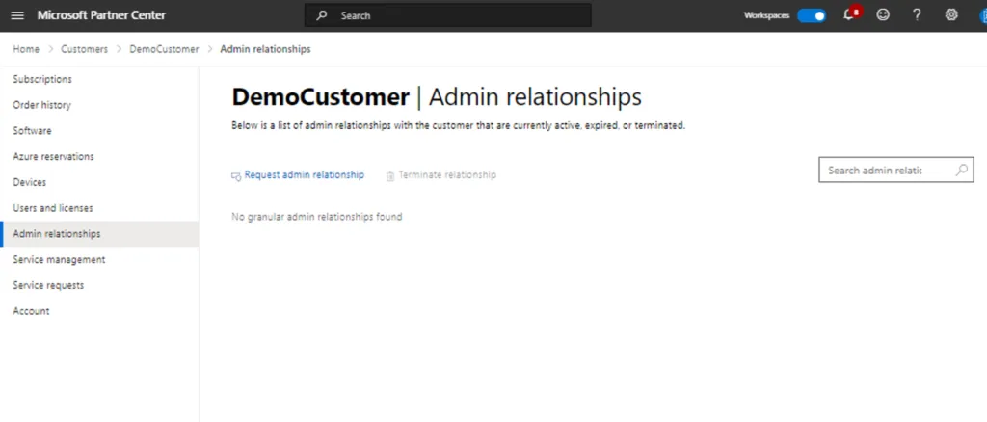Click the No granular admin relationships found text
The height and width of the screenshot is (422, 987).
(316, 217)
